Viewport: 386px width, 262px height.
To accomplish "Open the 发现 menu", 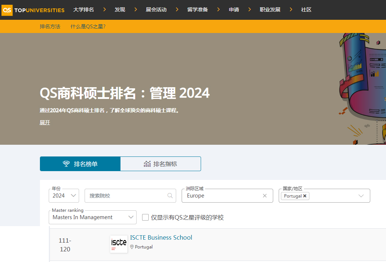I will click(120, 10).
